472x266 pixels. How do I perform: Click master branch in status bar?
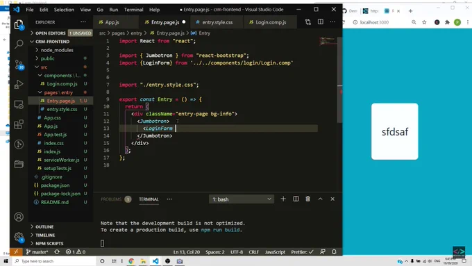coord(37,252)
